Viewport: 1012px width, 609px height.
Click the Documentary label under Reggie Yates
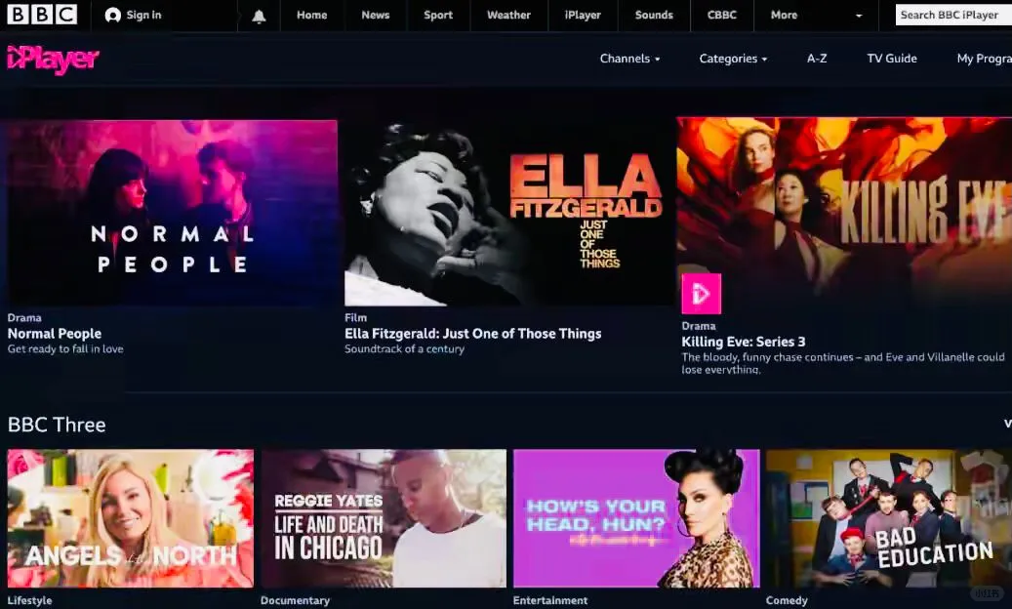click(x=295, y=600)
